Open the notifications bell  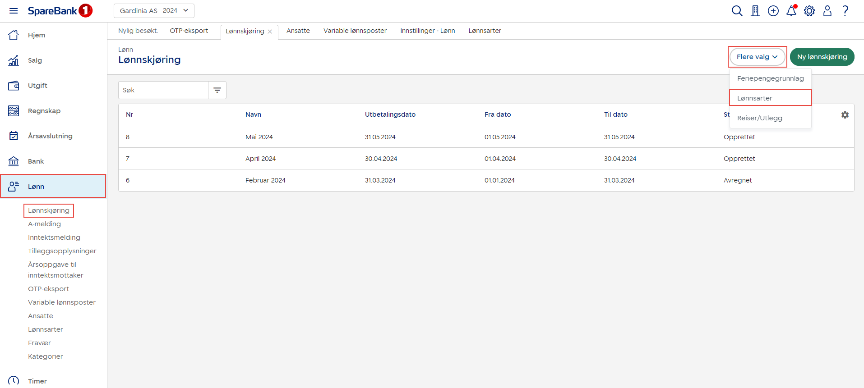click(x=791, y=11)
